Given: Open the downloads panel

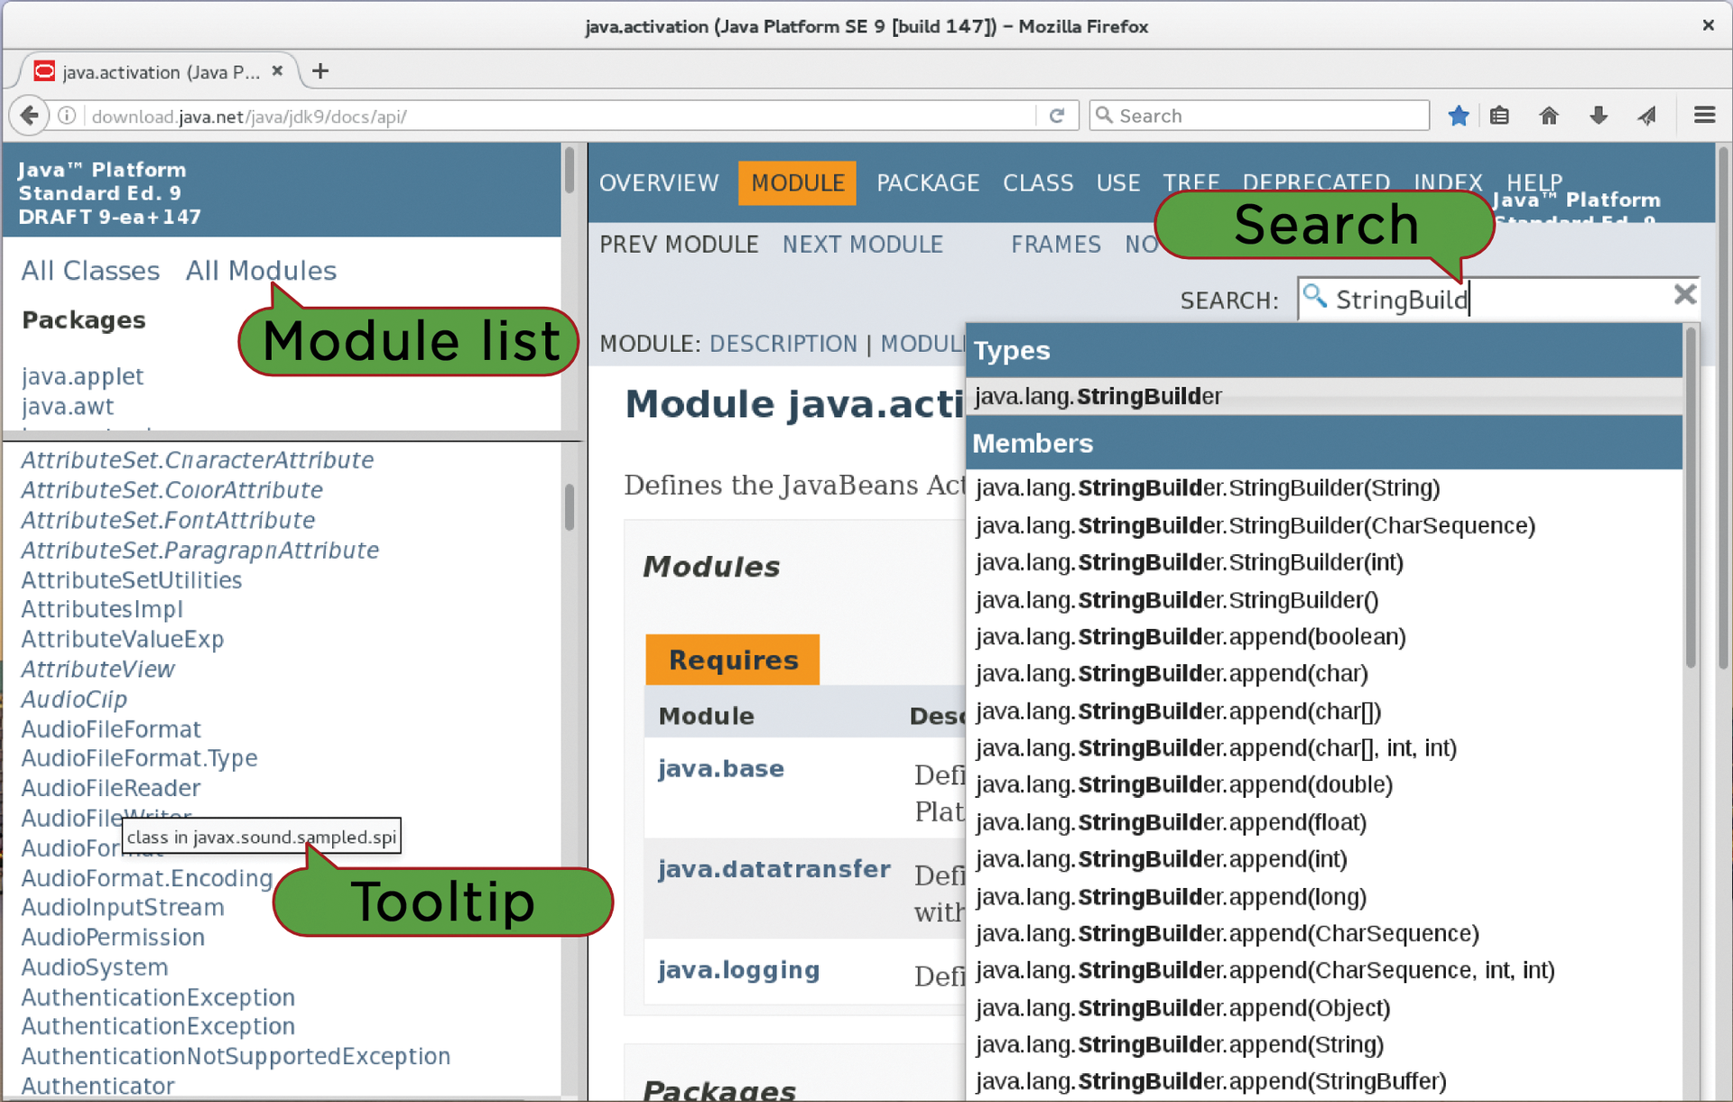Looking at the screenshot, I should point(1598,116).
